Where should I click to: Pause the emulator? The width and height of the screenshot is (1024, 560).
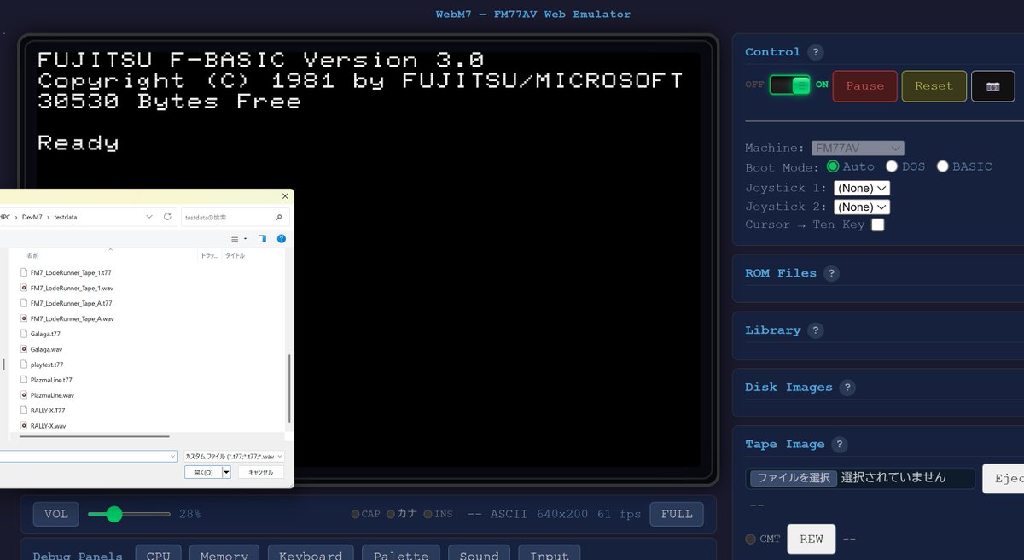tap(864, 86)
